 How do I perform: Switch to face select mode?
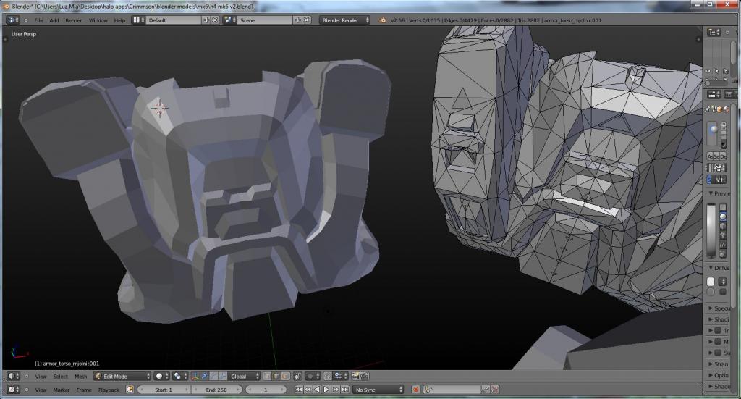(285, 377)
